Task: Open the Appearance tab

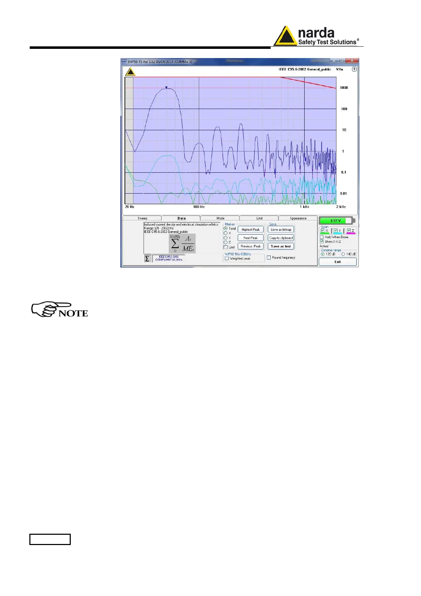Action: (x=298, y=218)
